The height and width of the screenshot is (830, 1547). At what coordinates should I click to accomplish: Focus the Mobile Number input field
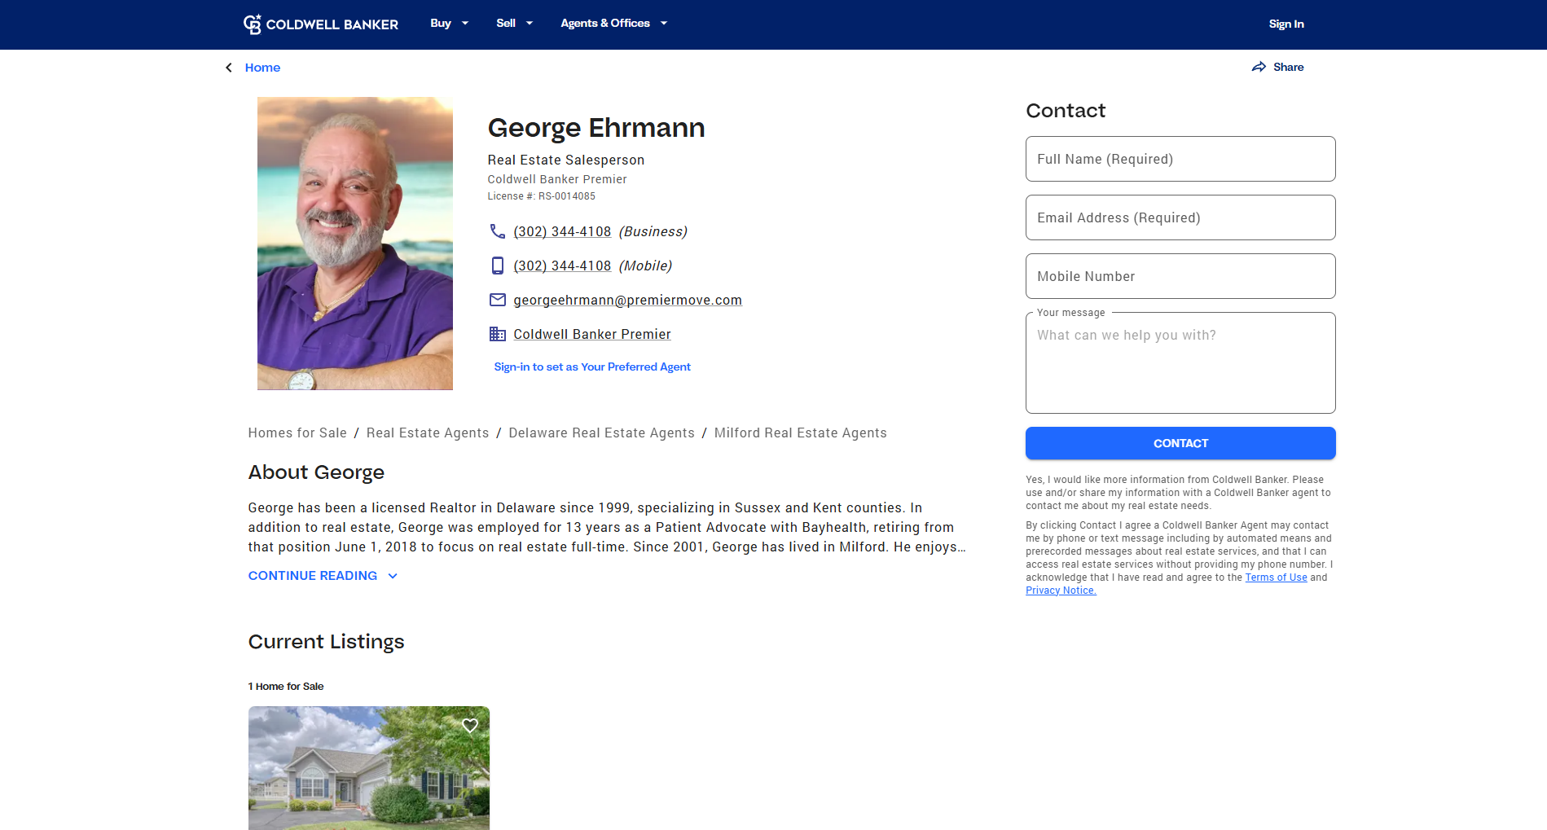[1180, 276]
